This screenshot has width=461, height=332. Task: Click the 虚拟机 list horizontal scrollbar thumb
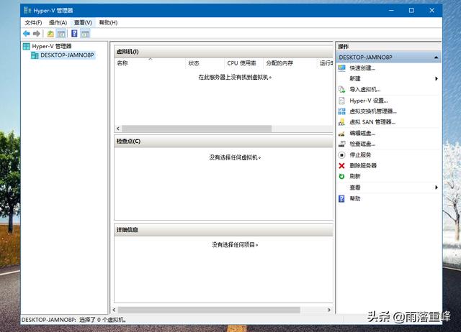click(197, 129)
